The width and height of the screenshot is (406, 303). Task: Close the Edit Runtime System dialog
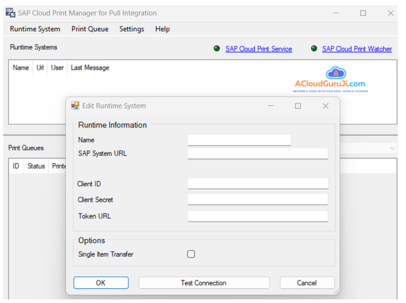point(325,106)
